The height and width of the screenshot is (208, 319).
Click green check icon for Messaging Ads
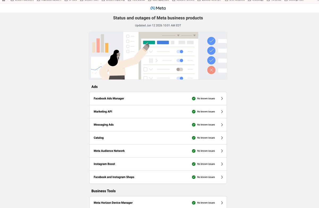pyautogui.click(x=194, y=125)
